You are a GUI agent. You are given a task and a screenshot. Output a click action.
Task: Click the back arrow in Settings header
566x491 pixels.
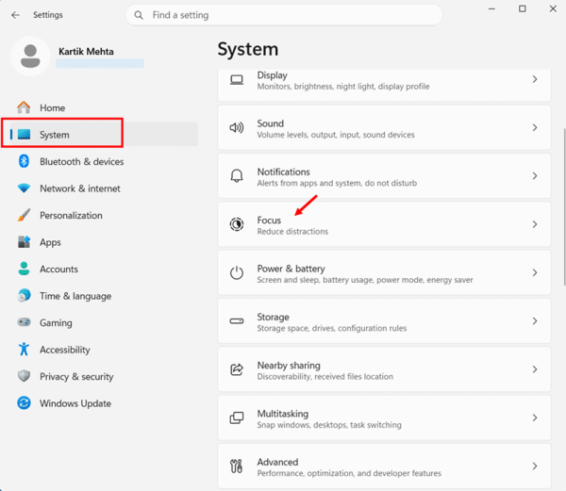tap(15, 15)
